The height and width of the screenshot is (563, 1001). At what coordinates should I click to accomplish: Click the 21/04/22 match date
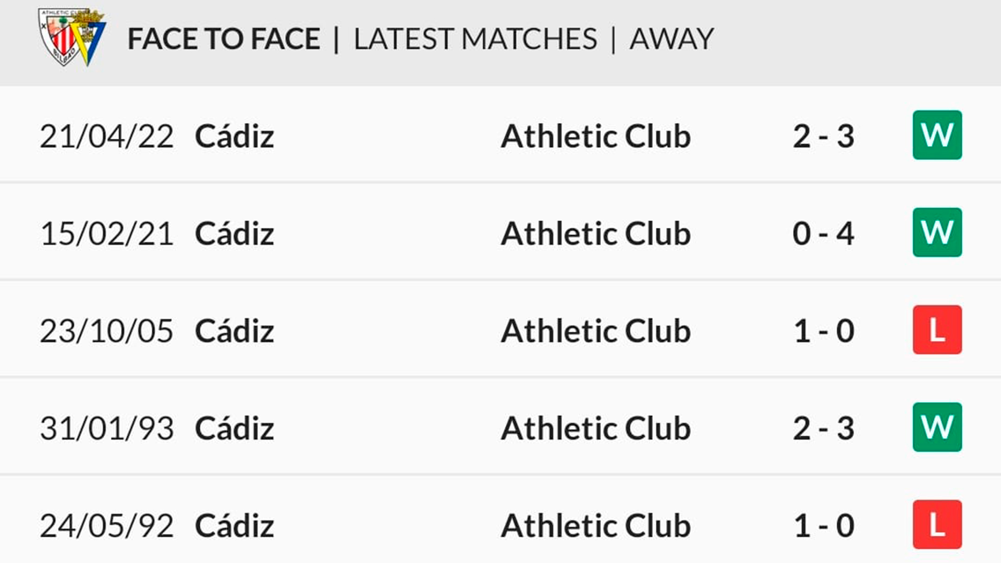106,137
